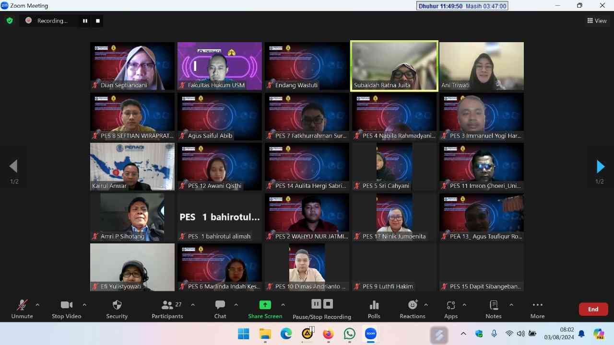Screen dimensions: 614x345
Task: Turn off camera with Stop Video
Action: (67, 309)
